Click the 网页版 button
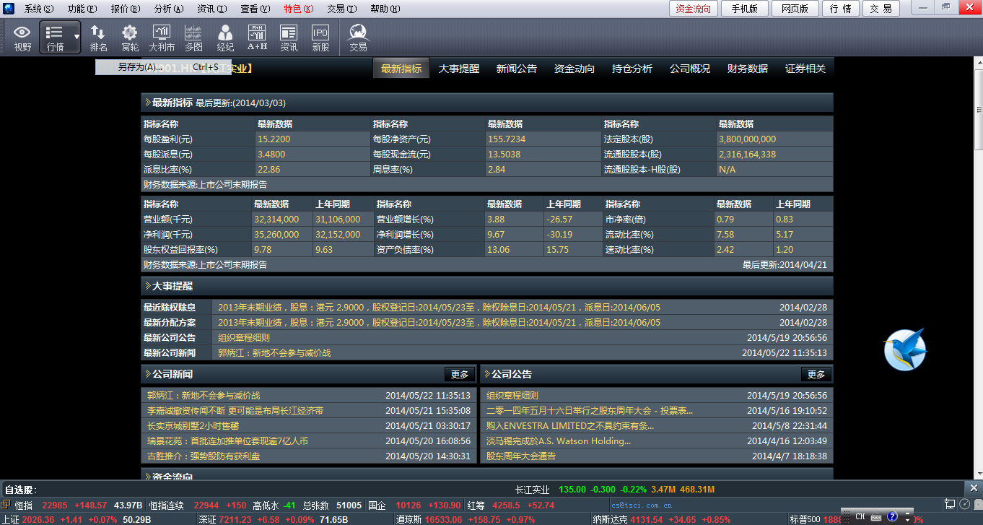This screenshot has width=983, height=525. pos(795,9)
